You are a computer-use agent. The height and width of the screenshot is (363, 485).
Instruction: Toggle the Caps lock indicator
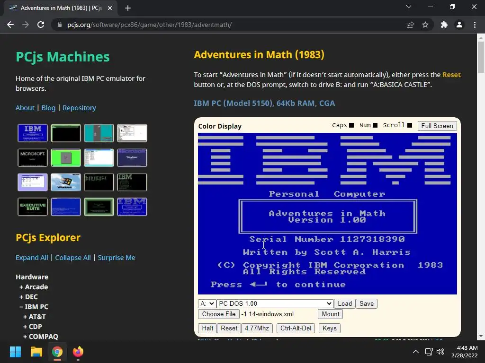[x=351, y=125]
